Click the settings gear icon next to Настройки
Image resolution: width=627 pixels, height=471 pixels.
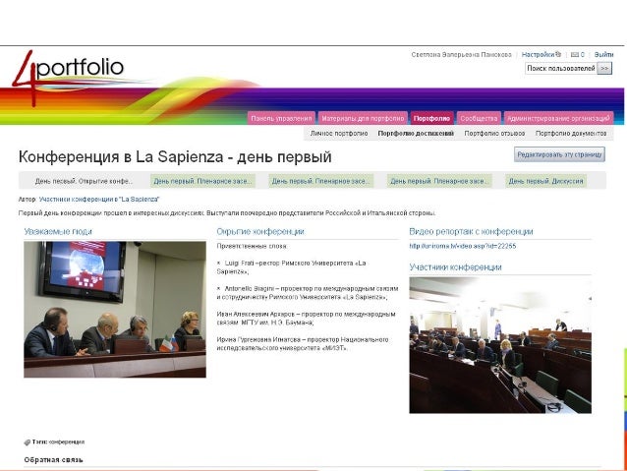[558, 54]
